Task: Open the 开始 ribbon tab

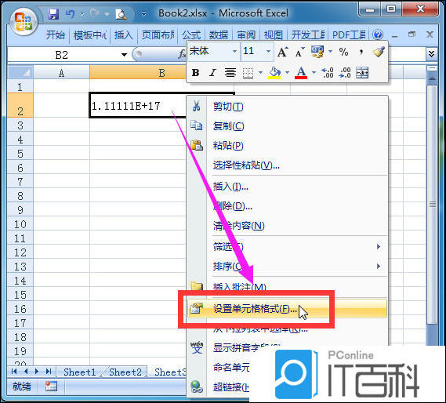Action: pos(56,35)
